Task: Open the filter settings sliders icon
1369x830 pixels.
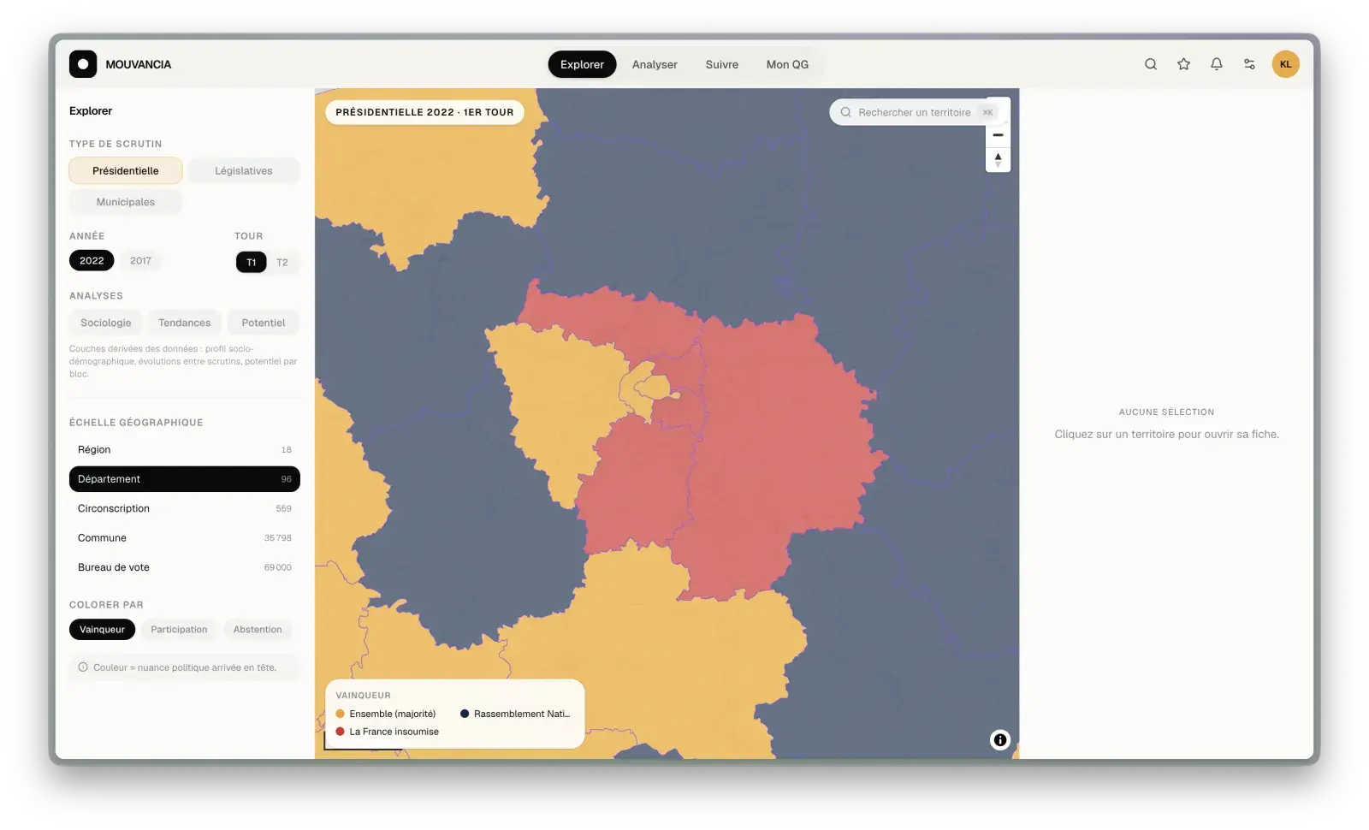Action: [1249, 64]
